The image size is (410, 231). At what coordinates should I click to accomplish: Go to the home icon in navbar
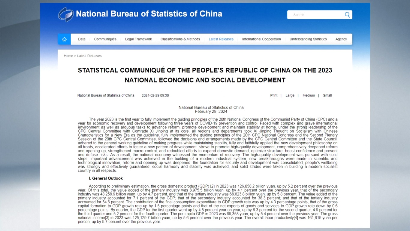[x=64, y=39]
